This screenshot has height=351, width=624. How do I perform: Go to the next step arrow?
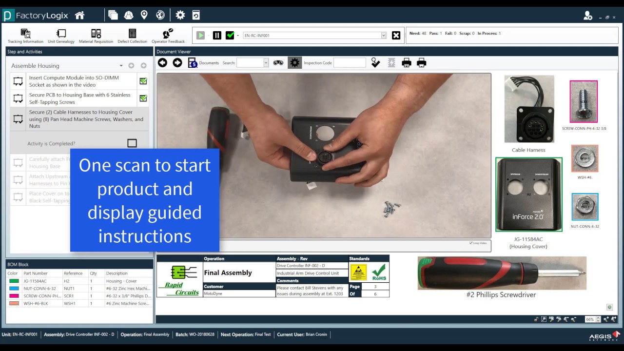143,66
